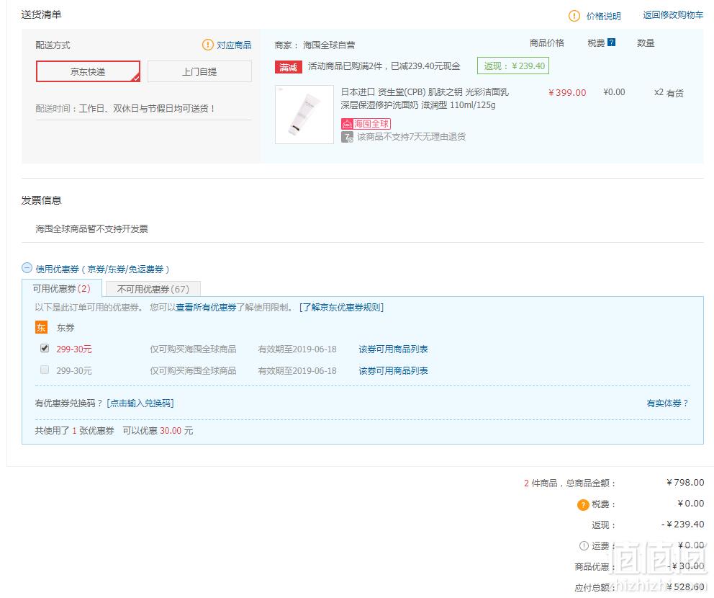Image resolution: width=714 pixels, height=598 pixels.
Task: Click the total ¥798.00 amount
Action: (x=685, y=482)
